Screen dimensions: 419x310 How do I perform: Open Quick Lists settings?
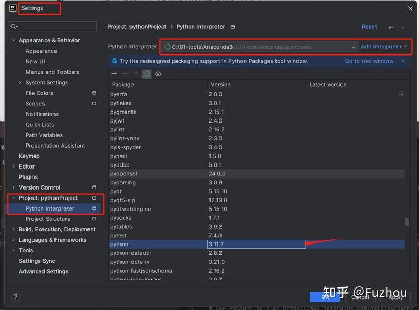pyautogui.click(x=40, y=125)
